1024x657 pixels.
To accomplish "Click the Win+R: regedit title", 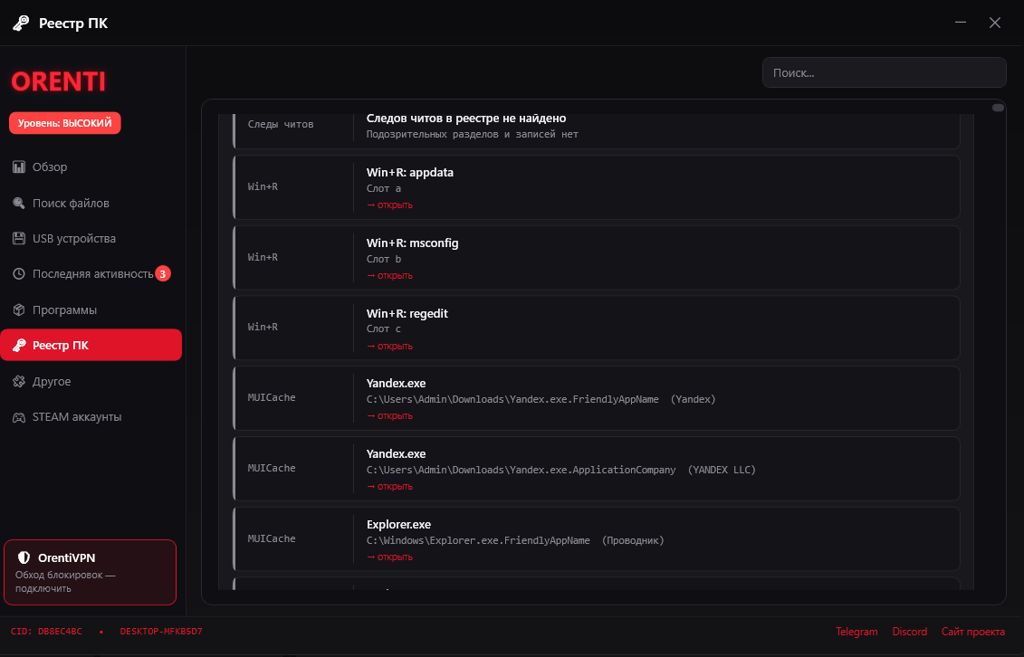I will pos(407,313).
